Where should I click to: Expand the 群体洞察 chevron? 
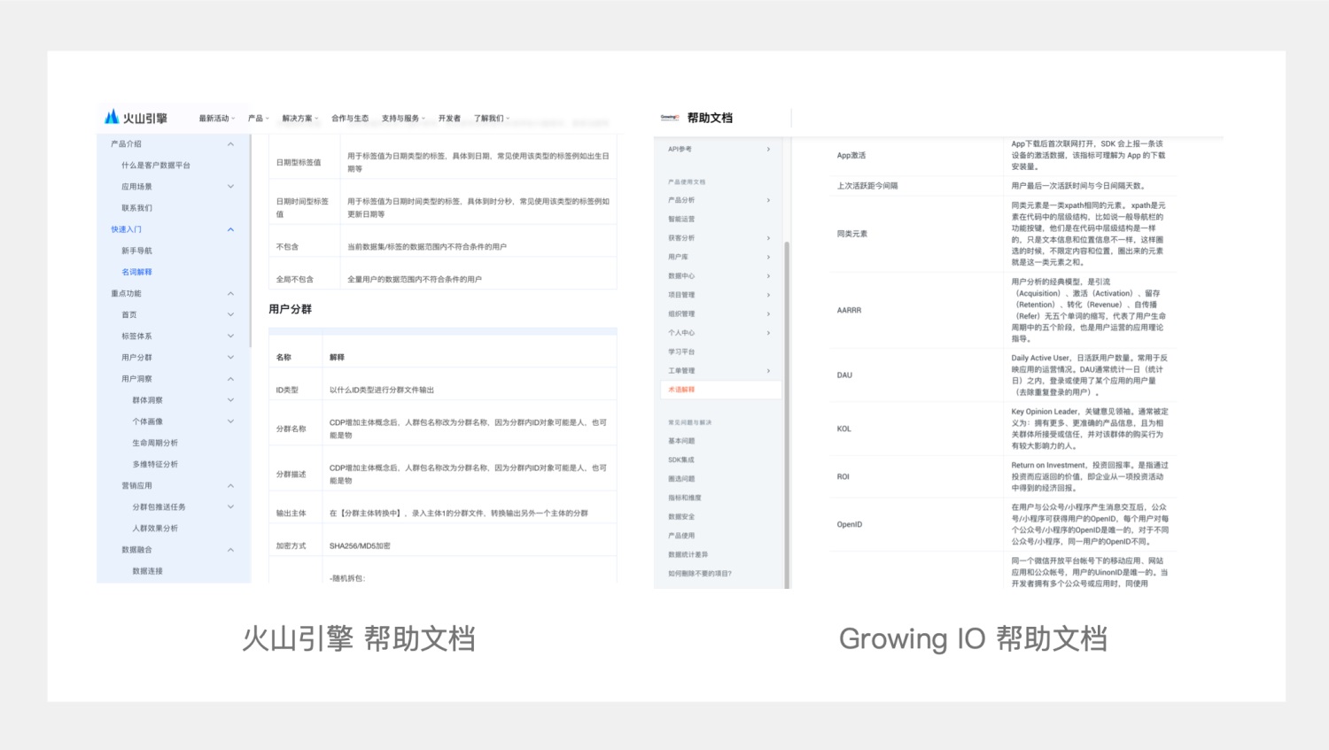pyautogui.click(x=230, y=400)
